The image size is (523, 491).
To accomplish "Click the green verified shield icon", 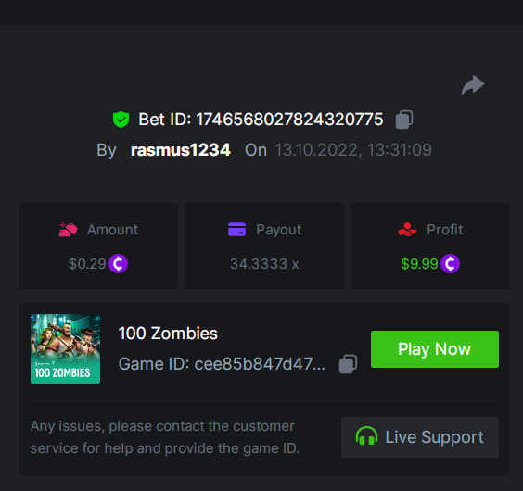I will (121, 120).
